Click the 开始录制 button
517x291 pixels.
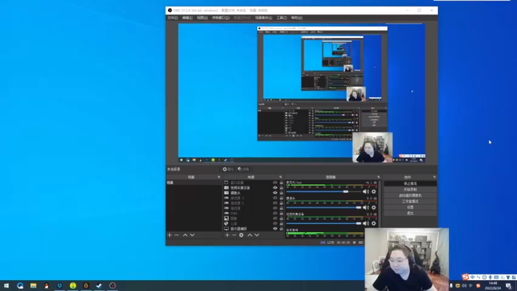coord(410,189)
